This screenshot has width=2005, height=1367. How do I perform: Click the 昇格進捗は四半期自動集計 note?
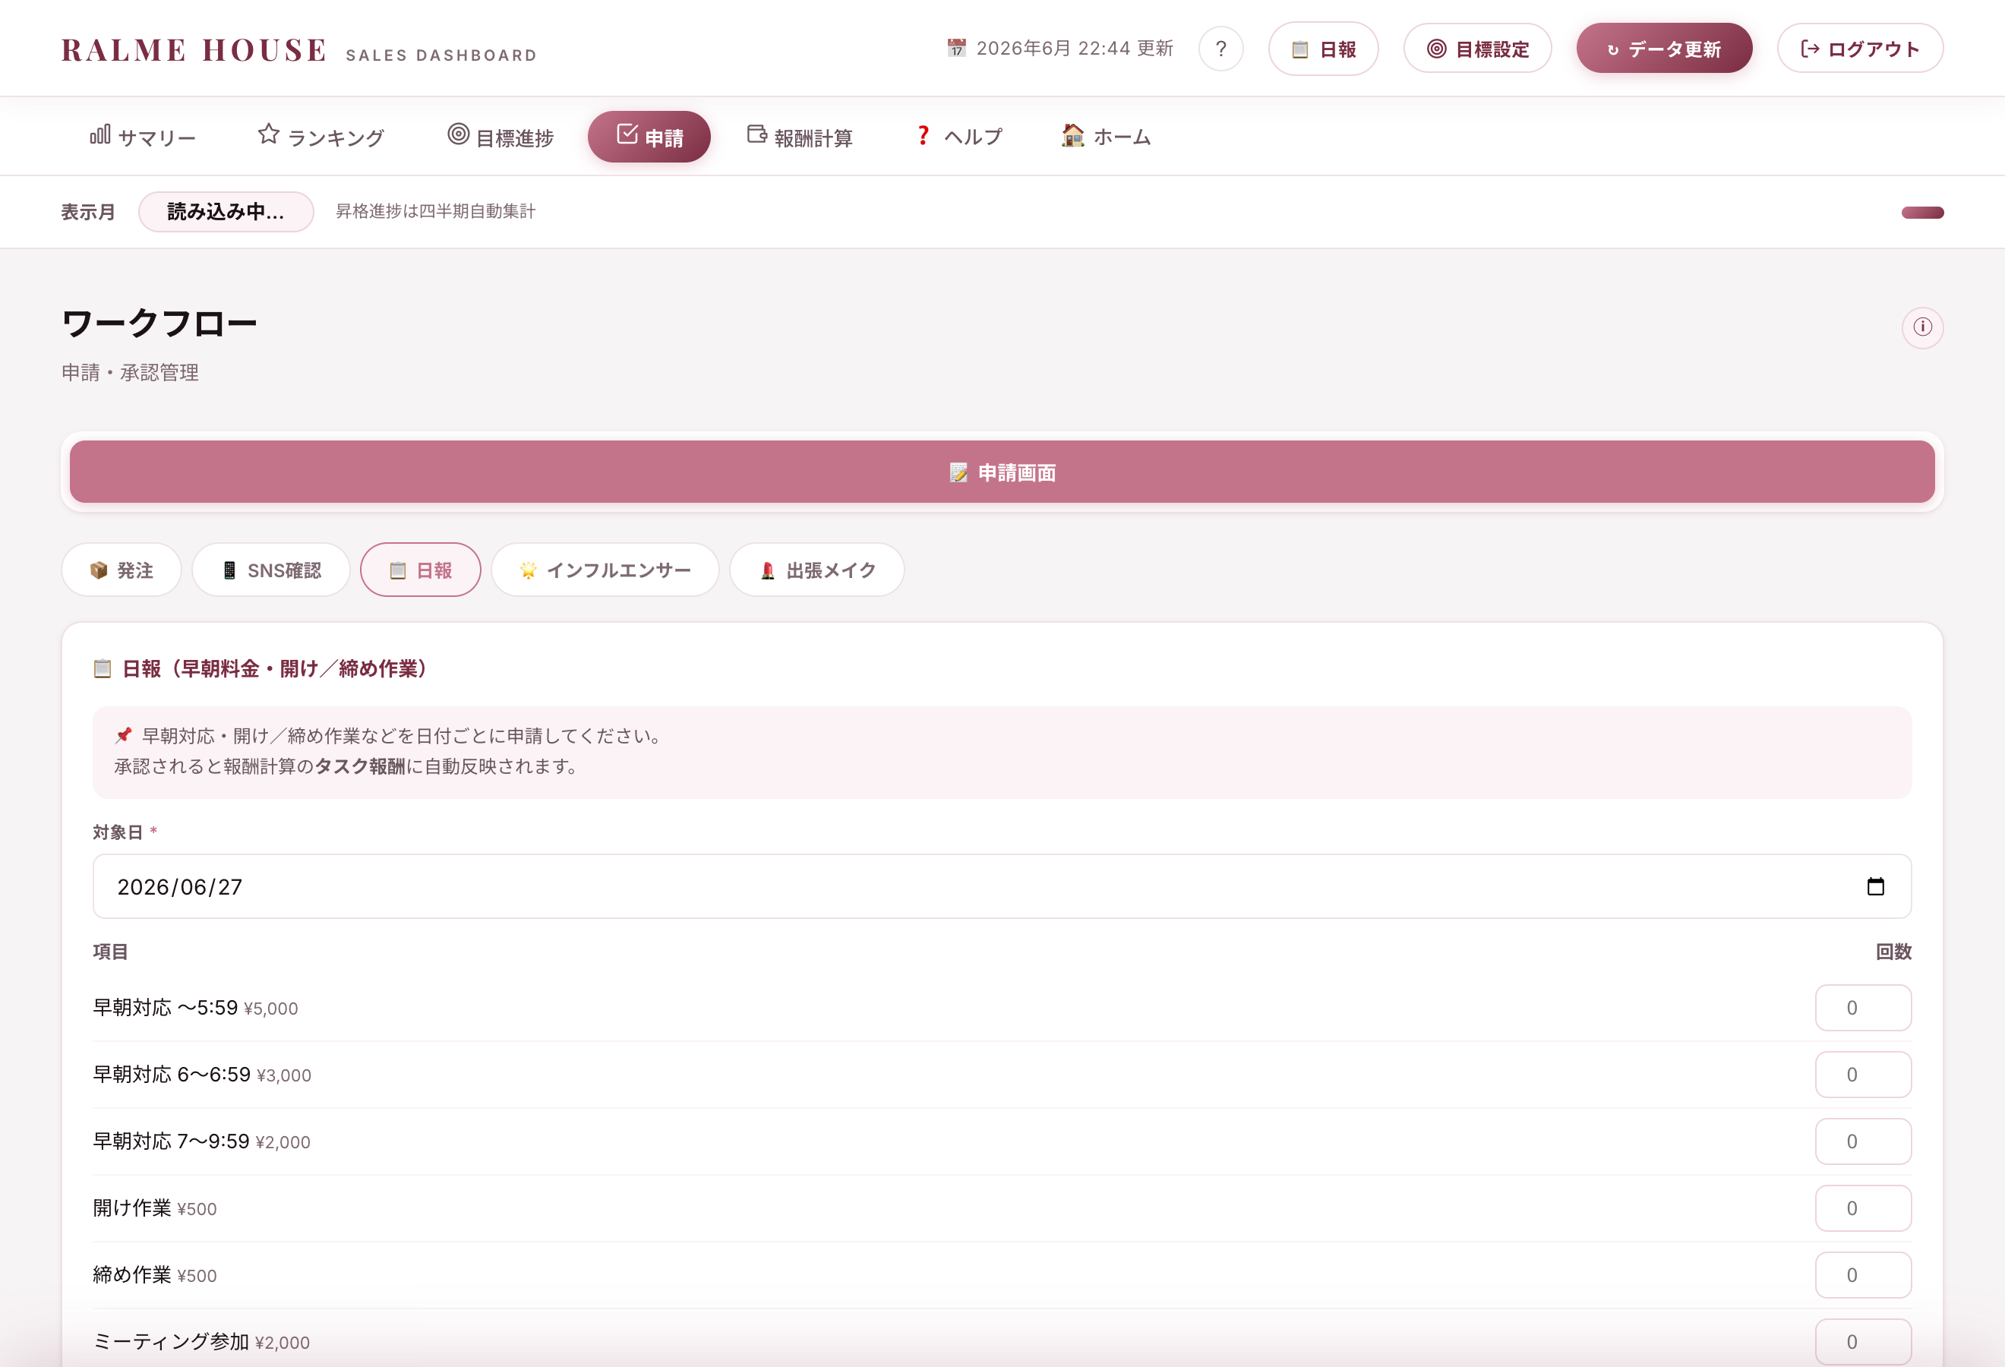(436, 211)
